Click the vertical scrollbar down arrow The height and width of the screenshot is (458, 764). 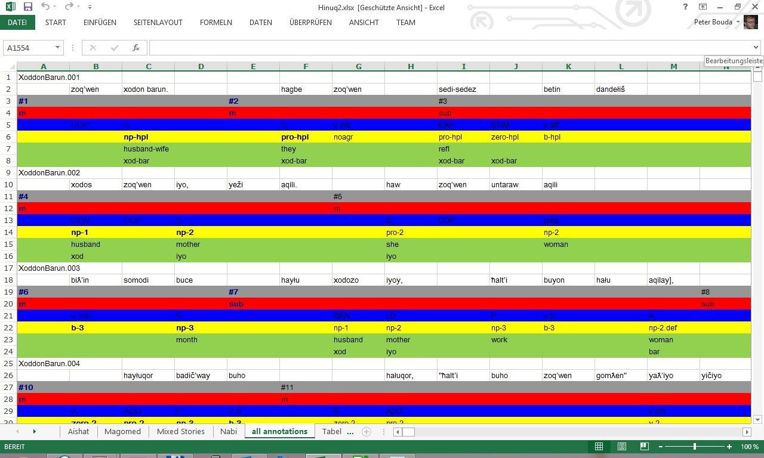pos(757,419)
